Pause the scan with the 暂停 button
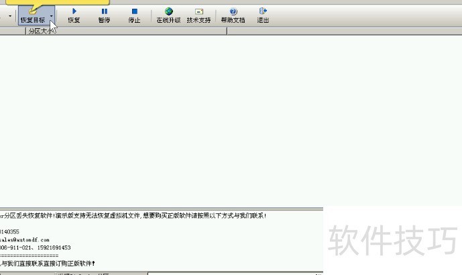462x275 pixels. 104,15
